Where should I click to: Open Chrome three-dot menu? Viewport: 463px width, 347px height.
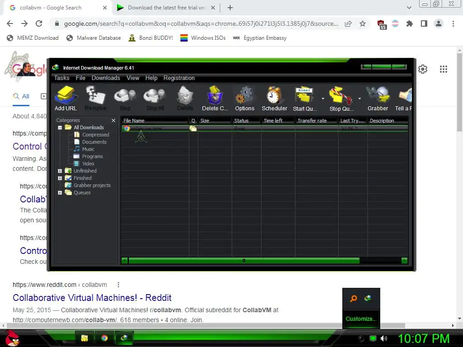(453, 23)
